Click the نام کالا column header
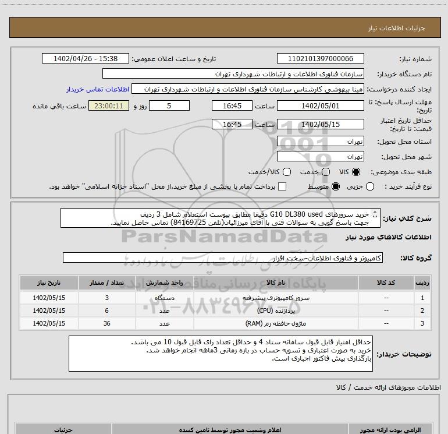448x434 pixels. pos(276,283)
